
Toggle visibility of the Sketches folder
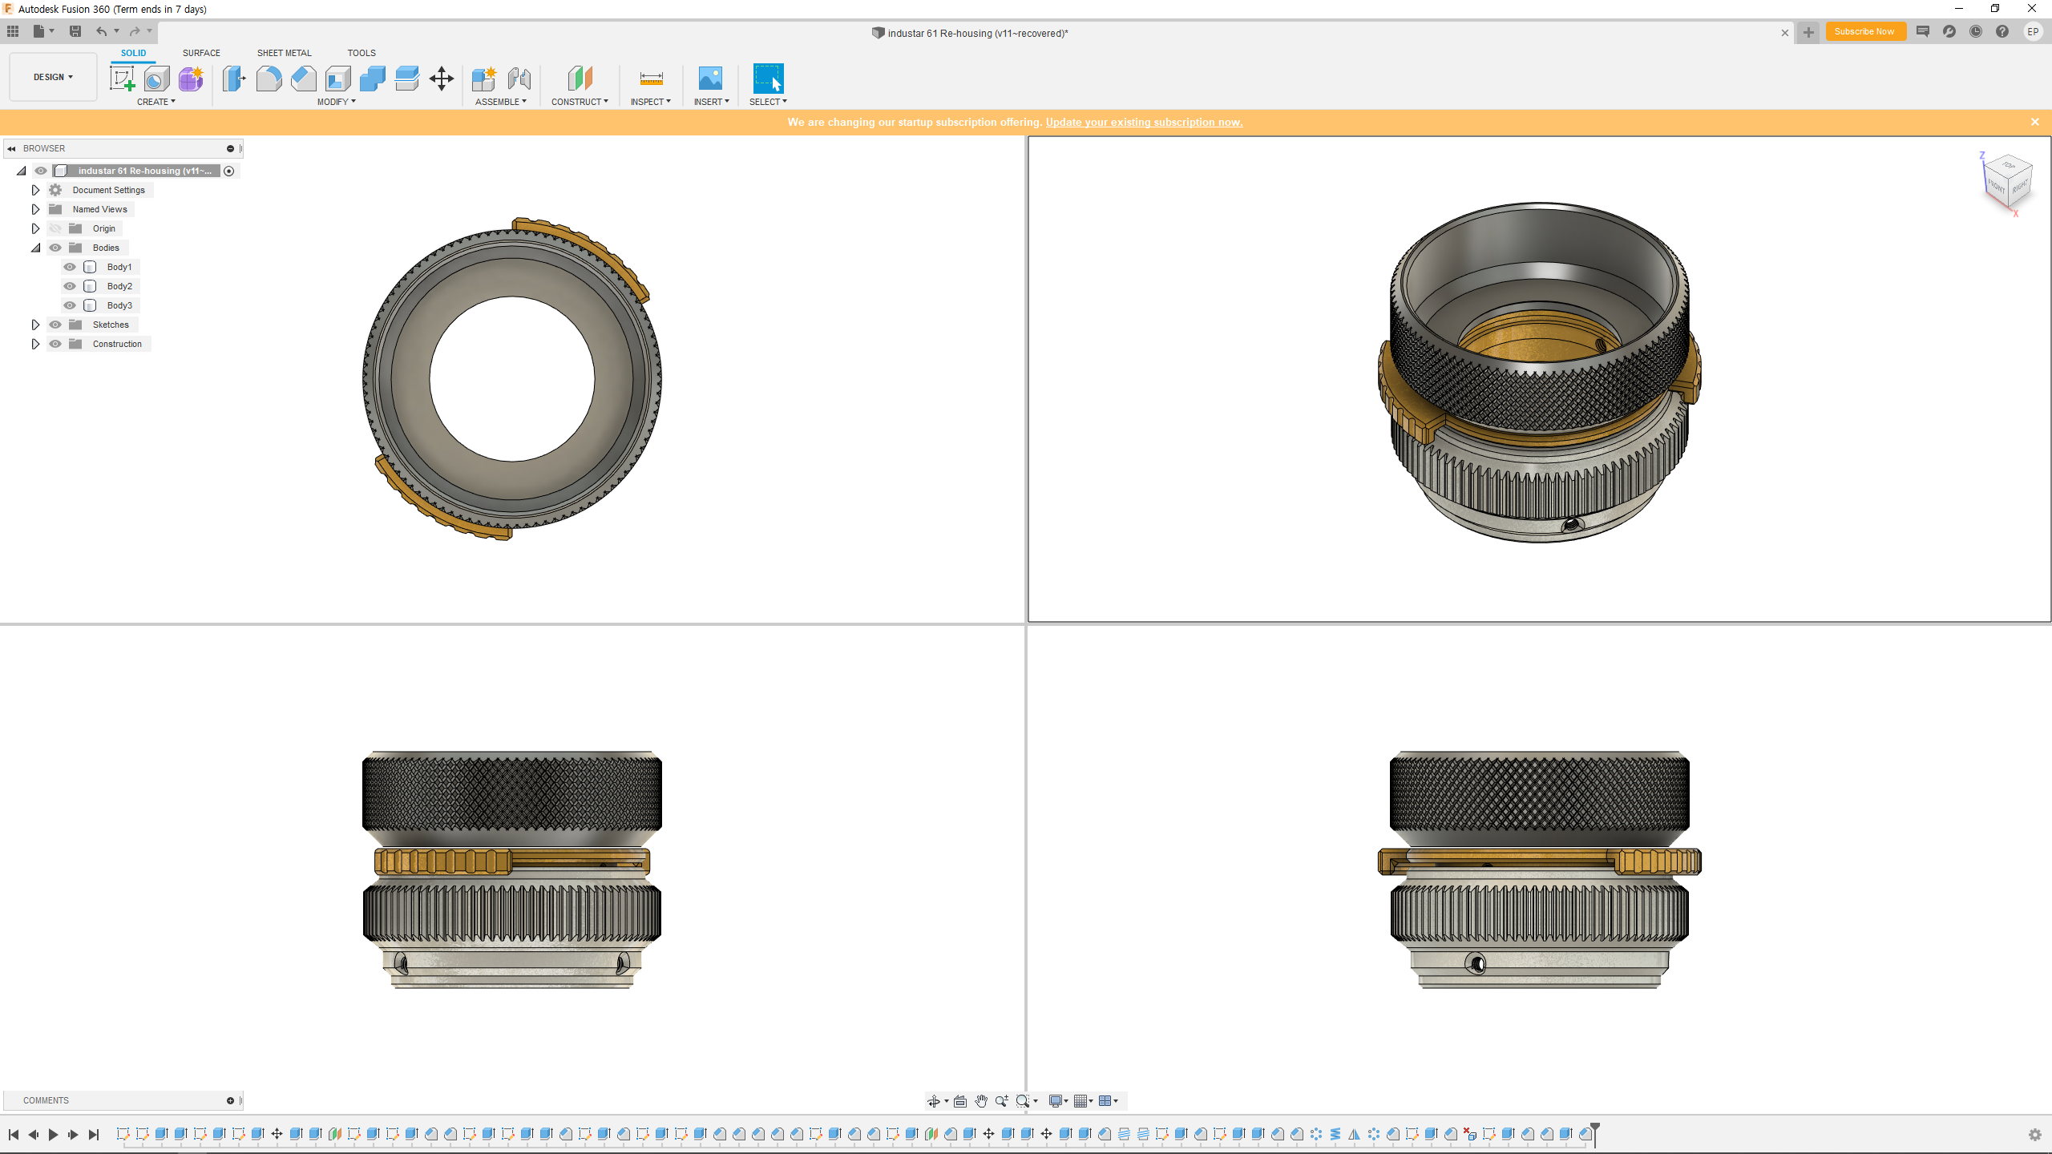pos(55,325)
